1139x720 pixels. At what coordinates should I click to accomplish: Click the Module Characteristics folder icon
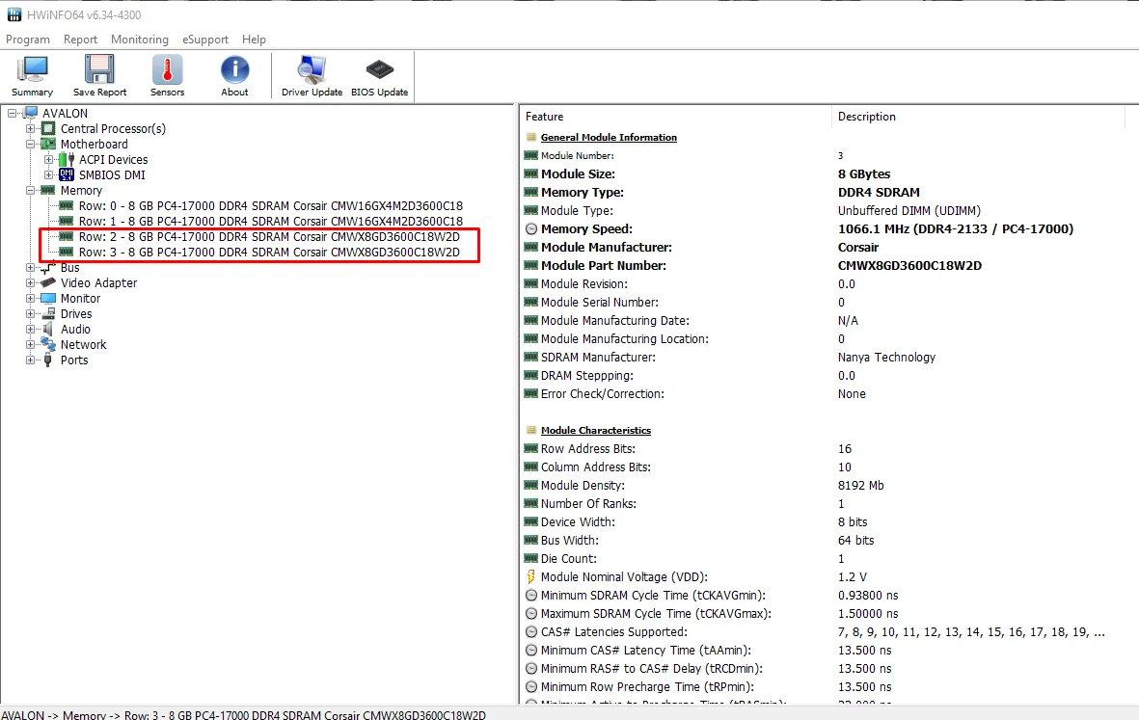click(531, 430)
